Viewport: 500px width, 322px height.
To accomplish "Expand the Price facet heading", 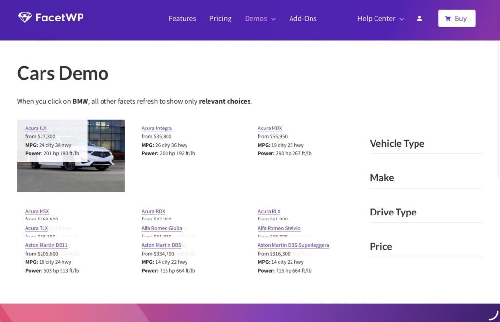I will click(380, 246).
